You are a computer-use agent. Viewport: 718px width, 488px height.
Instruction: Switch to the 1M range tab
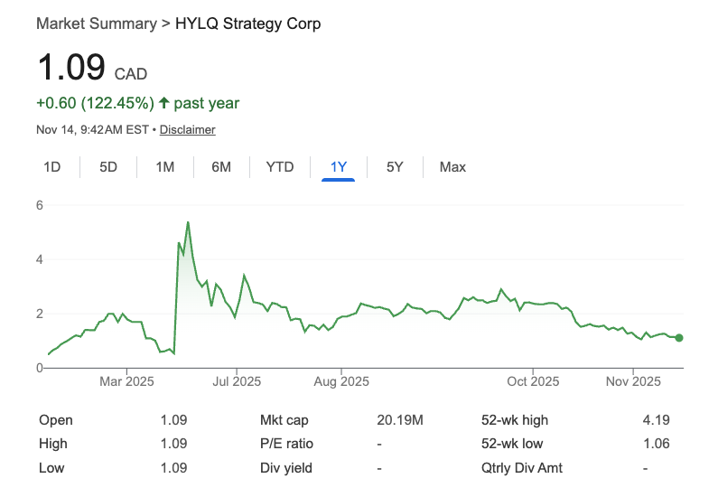click(165, 167)
